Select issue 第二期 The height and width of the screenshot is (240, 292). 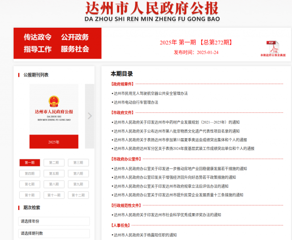point(54,162)
